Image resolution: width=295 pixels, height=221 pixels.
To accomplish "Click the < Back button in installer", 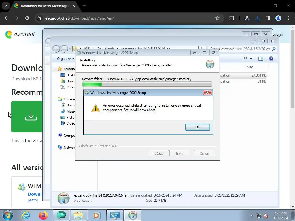I will pyautogui.click(x=158, y=153).
